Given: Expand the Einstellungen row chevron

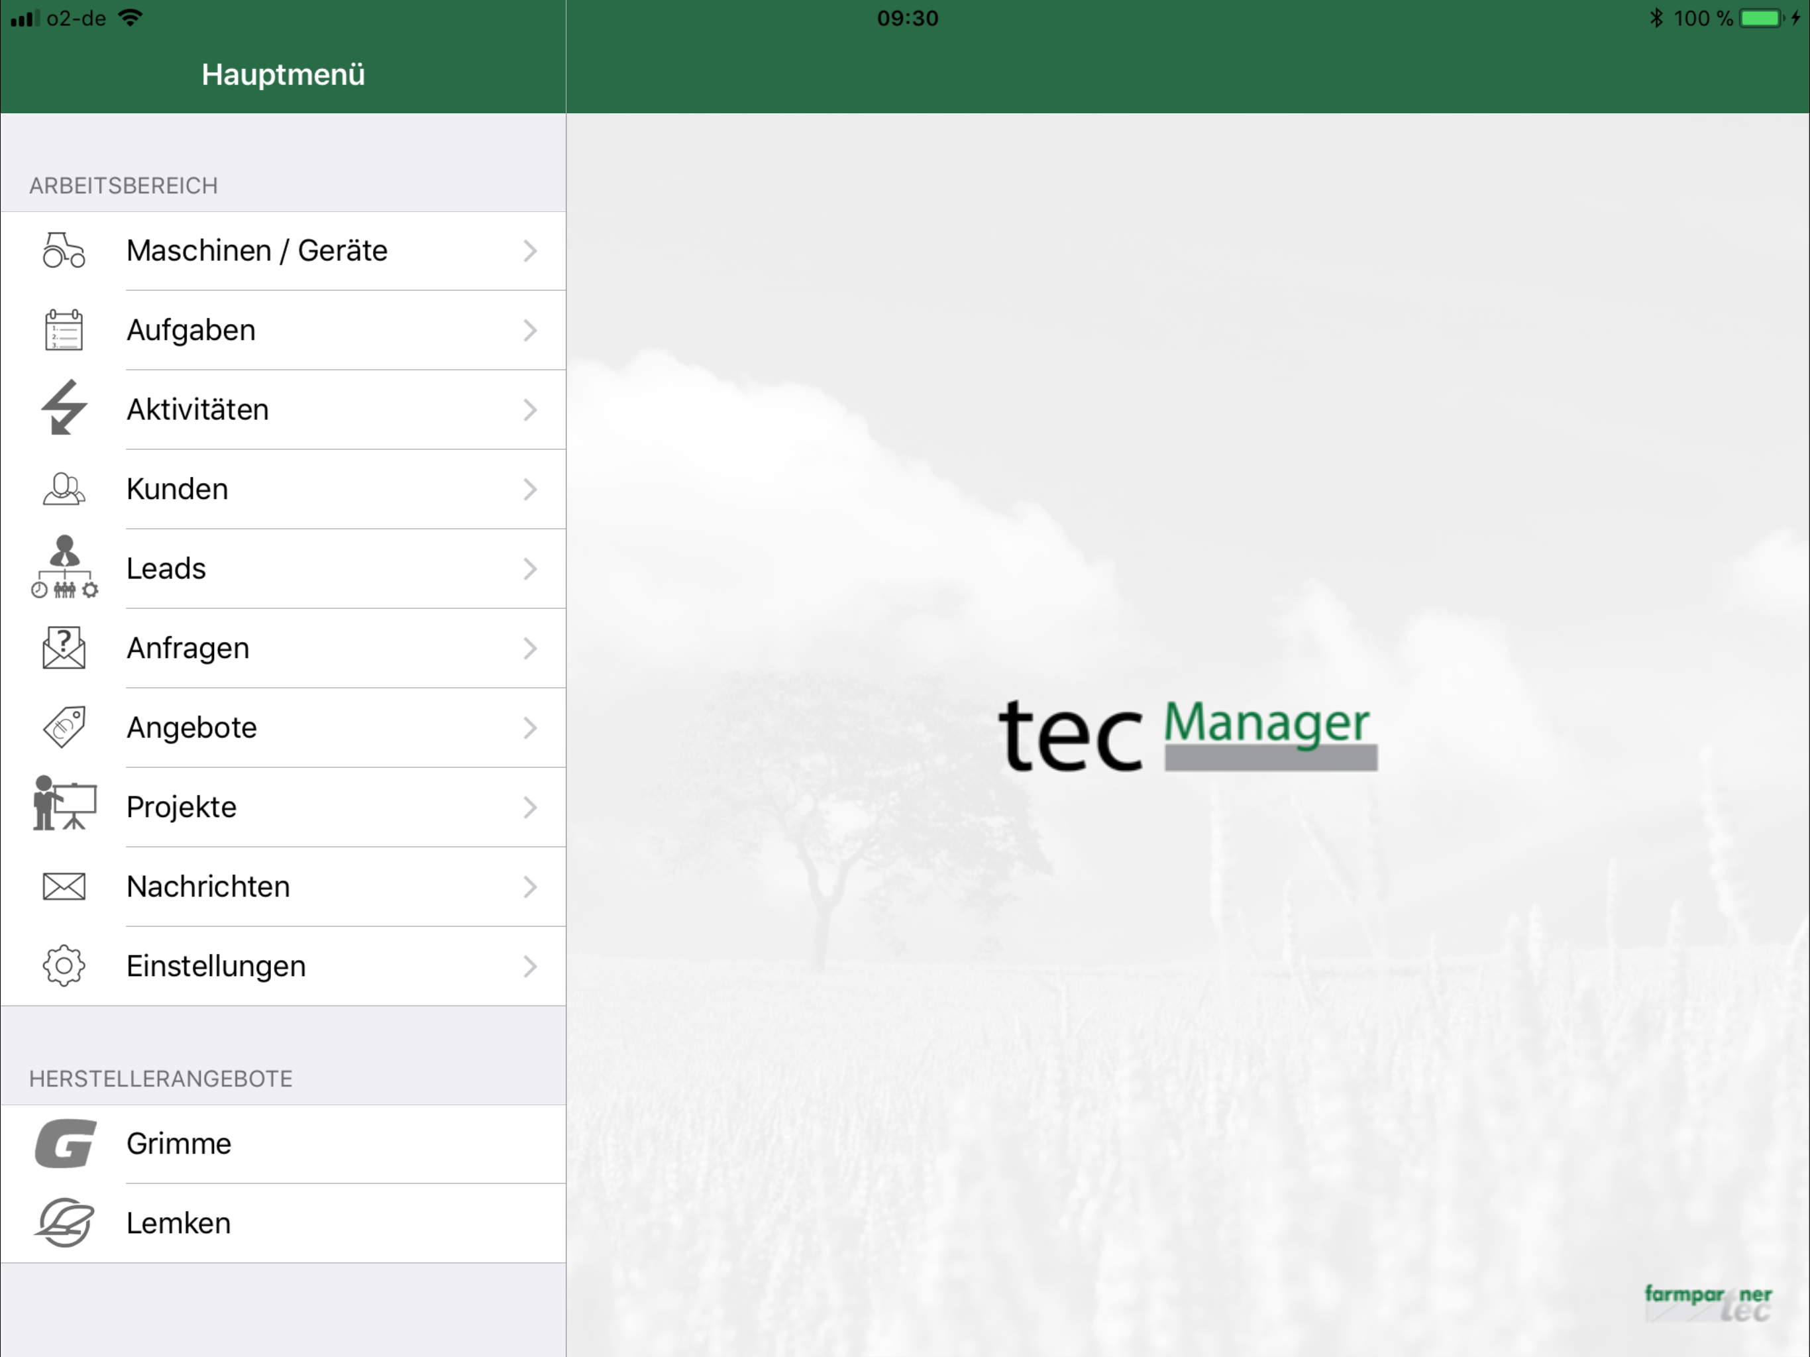Looking at the screenshot, I should [530, 967].
